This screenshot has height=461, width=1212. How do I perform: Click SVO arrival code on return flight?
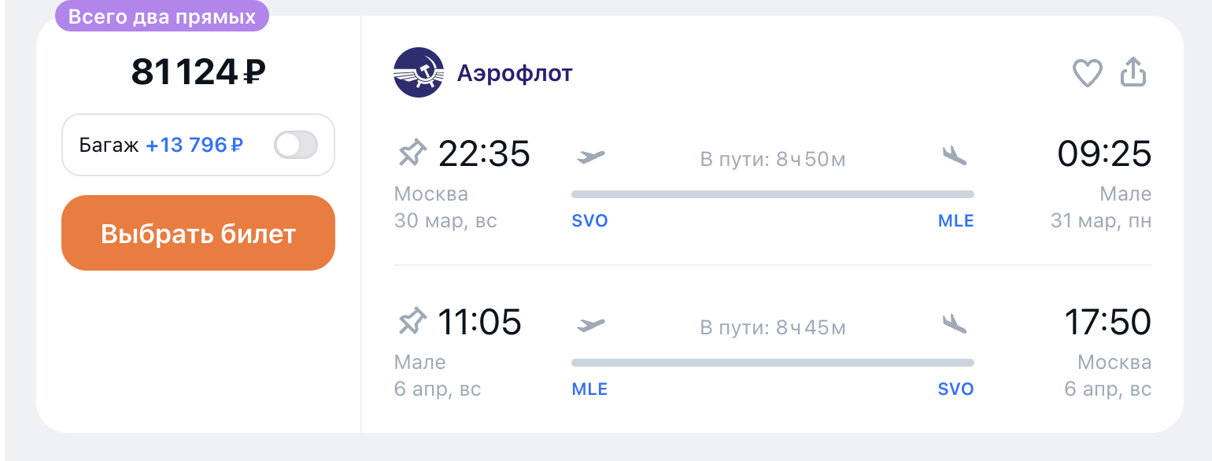click(955, 389)
